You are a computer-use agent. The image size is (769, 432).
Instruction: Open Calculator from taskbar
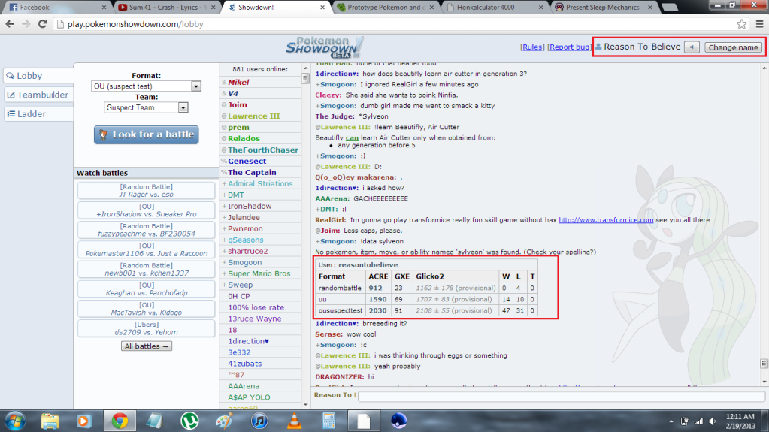[329, 421]
